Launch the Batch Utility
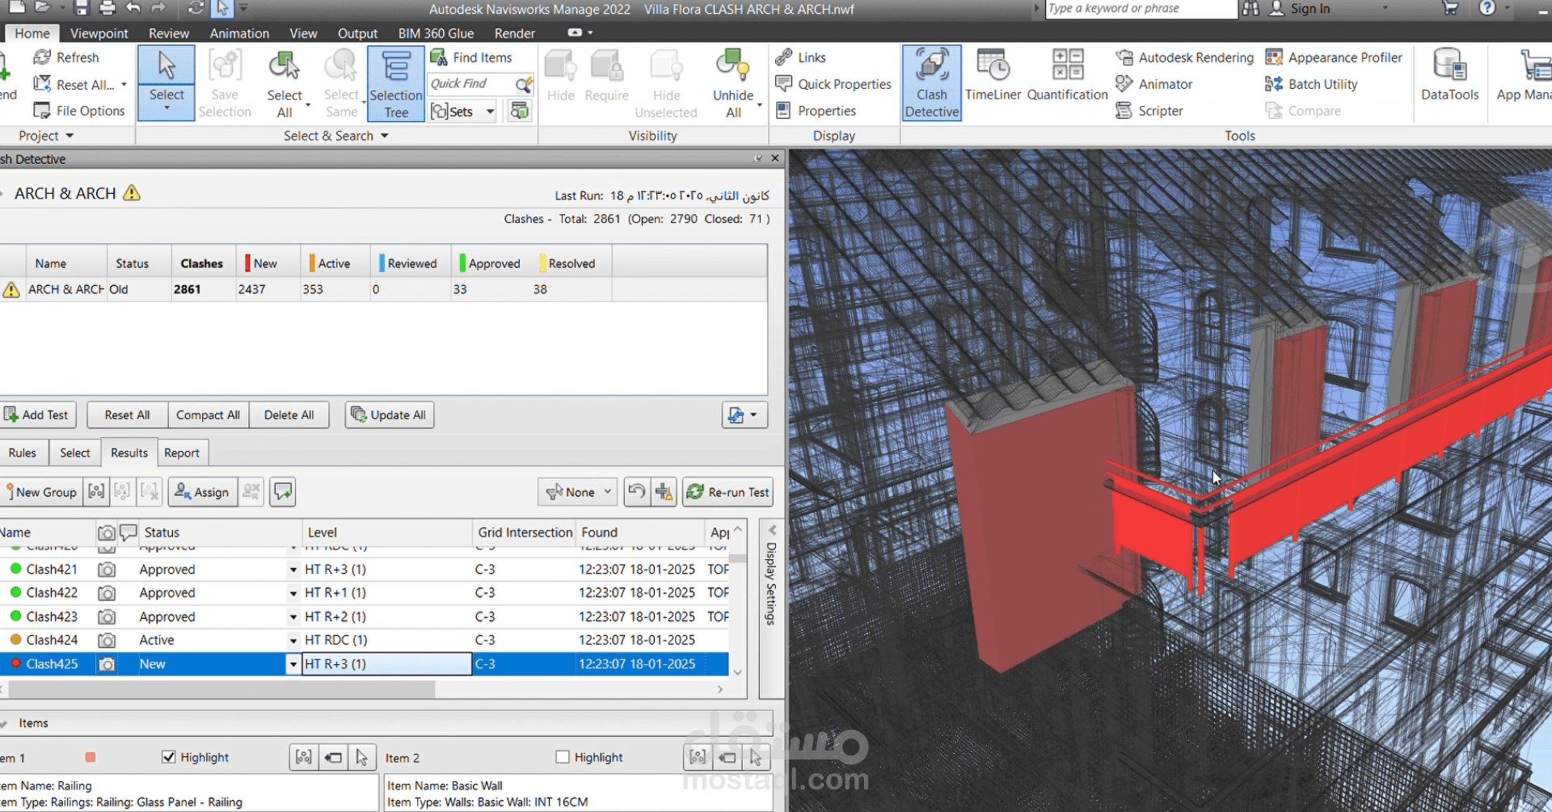Image resolution: width=1552 pixels, height=812 pixels. point(1321,83)
